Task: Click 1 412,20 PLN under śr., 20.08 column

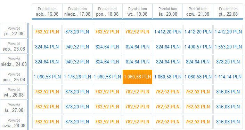Action: click(168, 32)
